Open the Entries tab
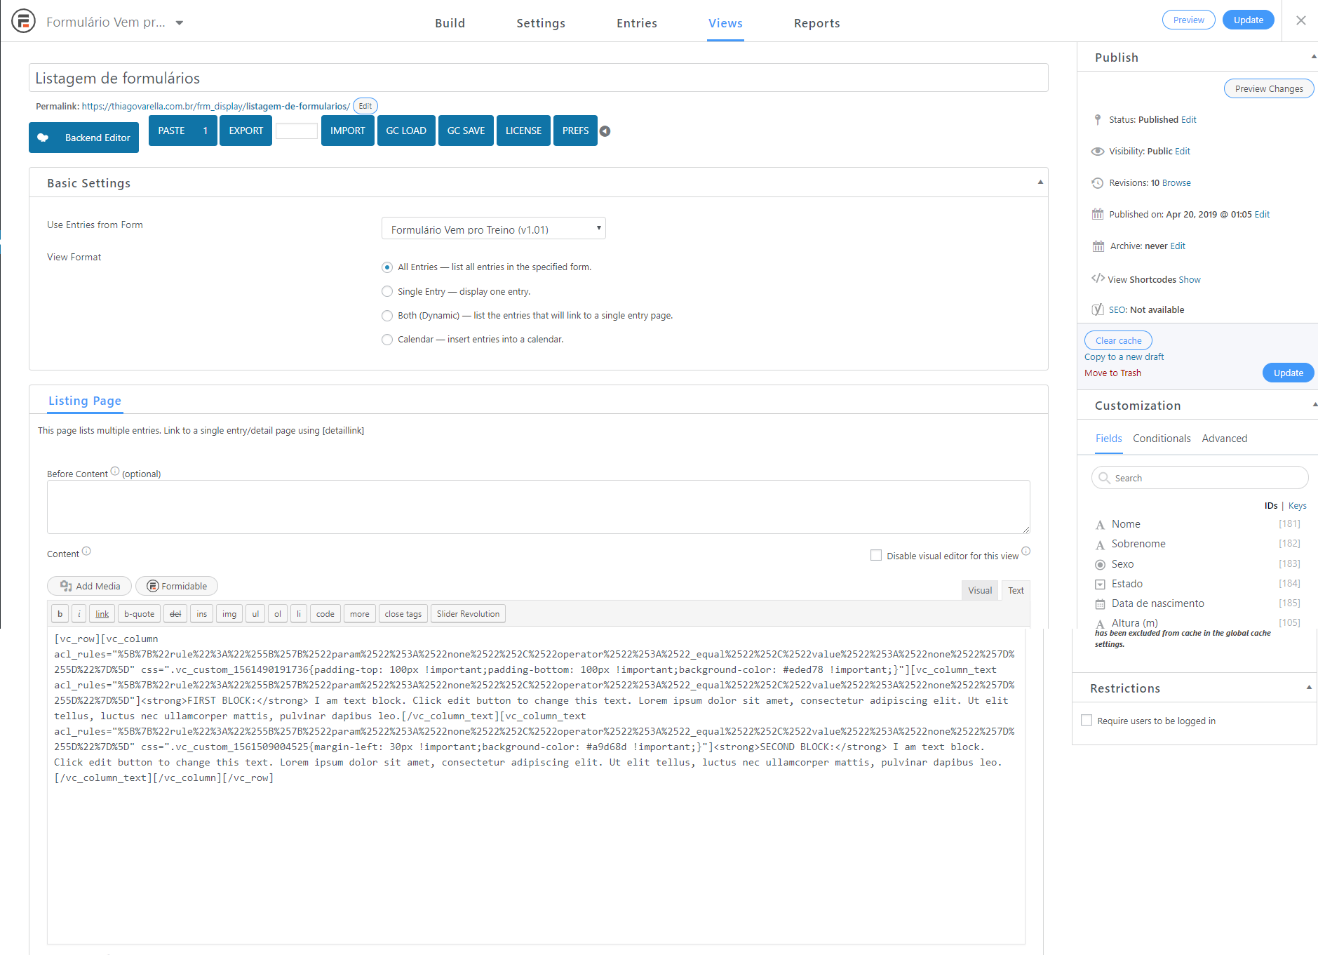Image resolution: width=1318 pixels, height=955 pixels. click(x=637, y=23)
